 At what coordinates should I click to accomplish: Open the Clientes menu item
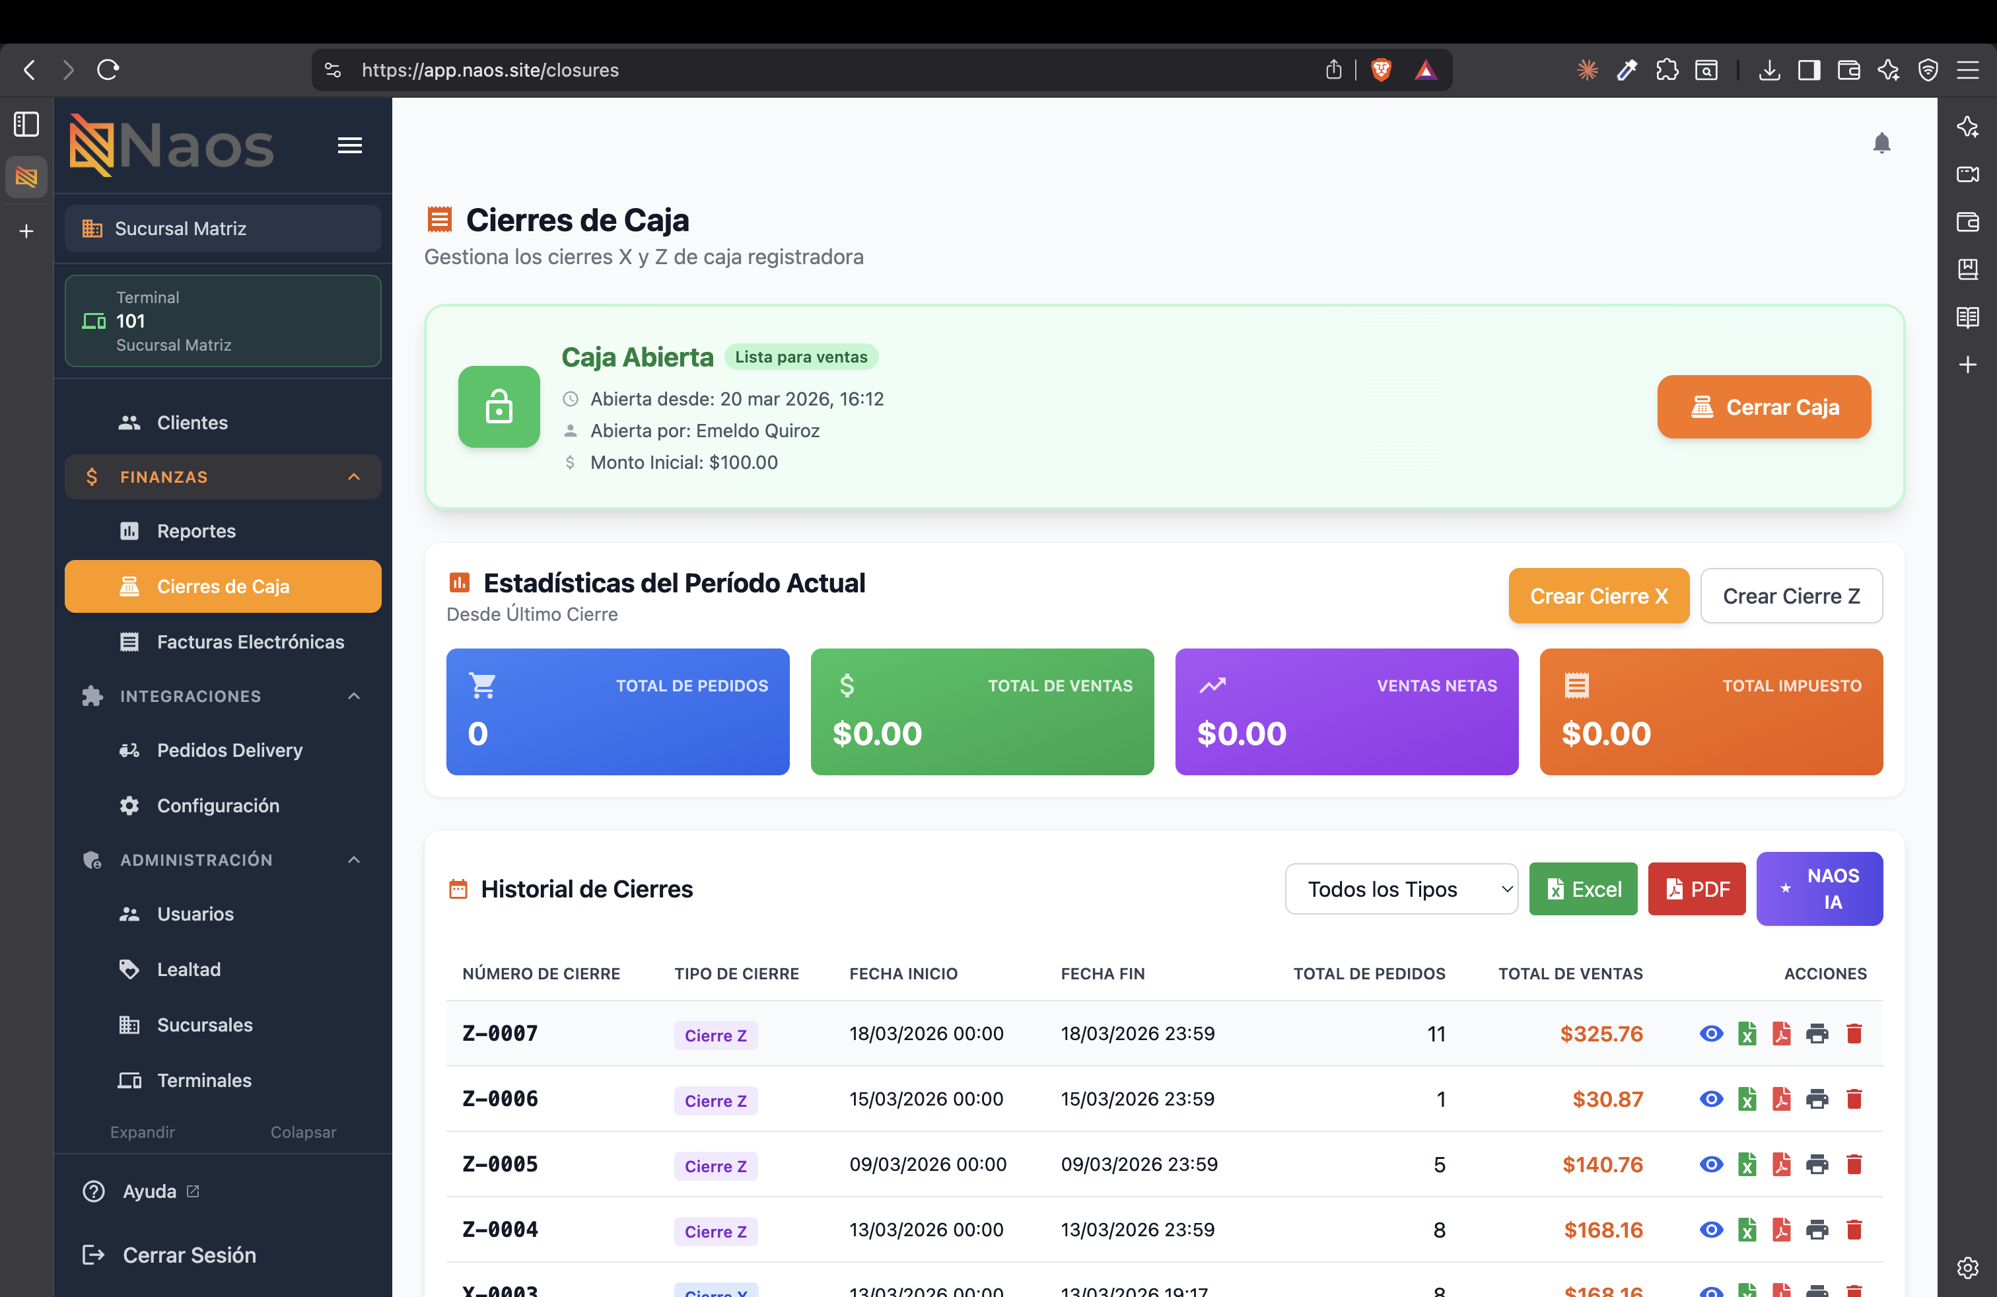click(223, 422)
